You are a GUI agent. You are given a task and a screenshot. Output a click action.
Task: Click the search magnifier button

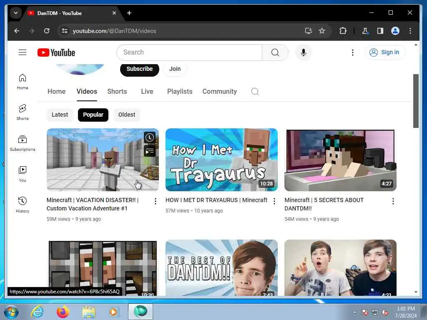click(275, 52)
